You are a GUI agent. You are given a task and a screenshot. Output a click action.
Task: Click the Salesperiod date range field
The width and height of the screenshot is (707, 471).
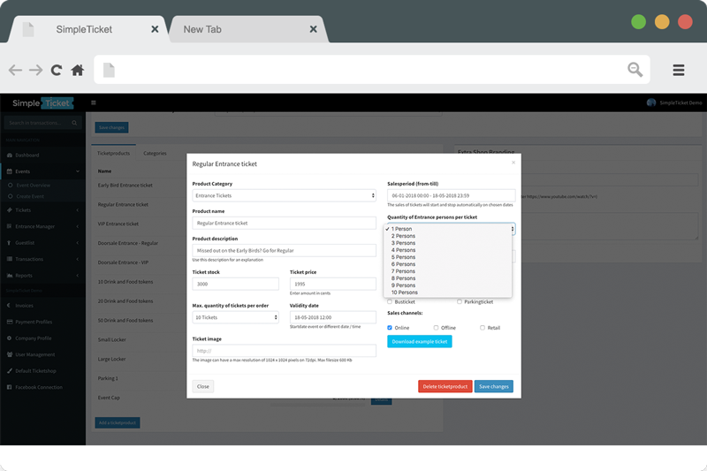[452, 195]
